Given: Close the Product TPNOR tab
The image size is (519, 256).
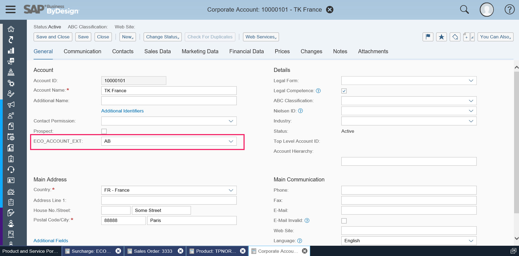Looking at the screenshot, I should tap(243, 251).
